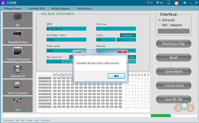Click the gold medal icon
Viewport: 199px width, 123px height.
click(x=176, y=3)
